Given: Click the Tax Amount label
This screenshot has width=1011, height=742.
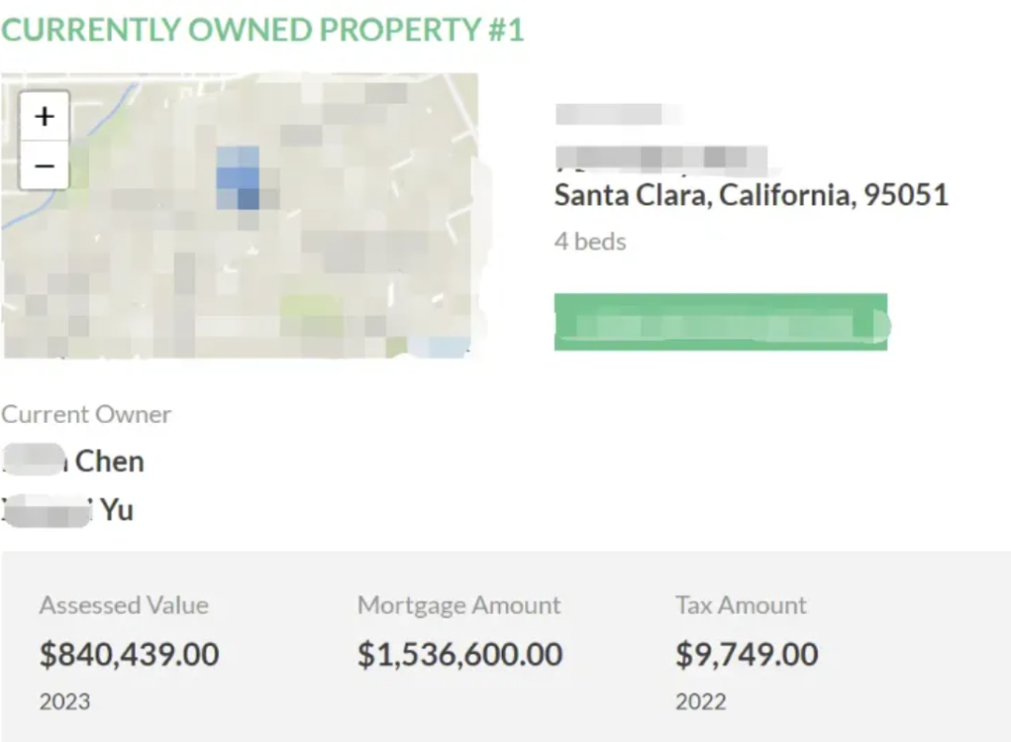Looking at the screenshot, I should pyautogui.click(x=740, y=605).
